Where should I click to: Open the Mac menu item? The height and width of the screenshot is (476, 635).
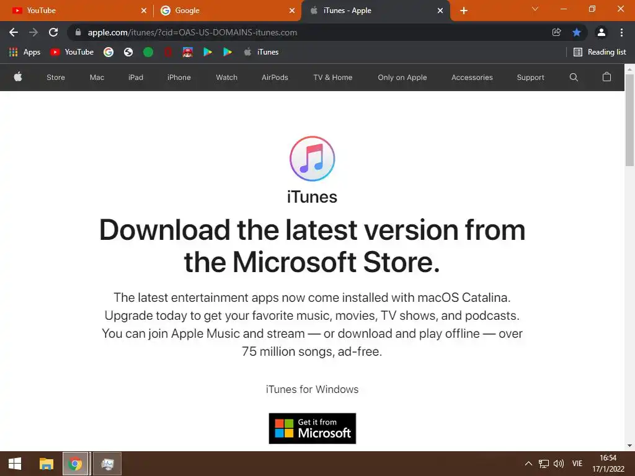coord(97,77)
